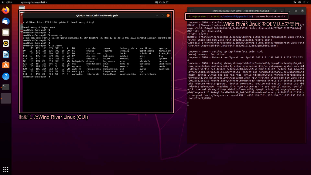The image size is (311, 175).
Task: Click the New Tab button in the terminal
Action: click(191, 10)
